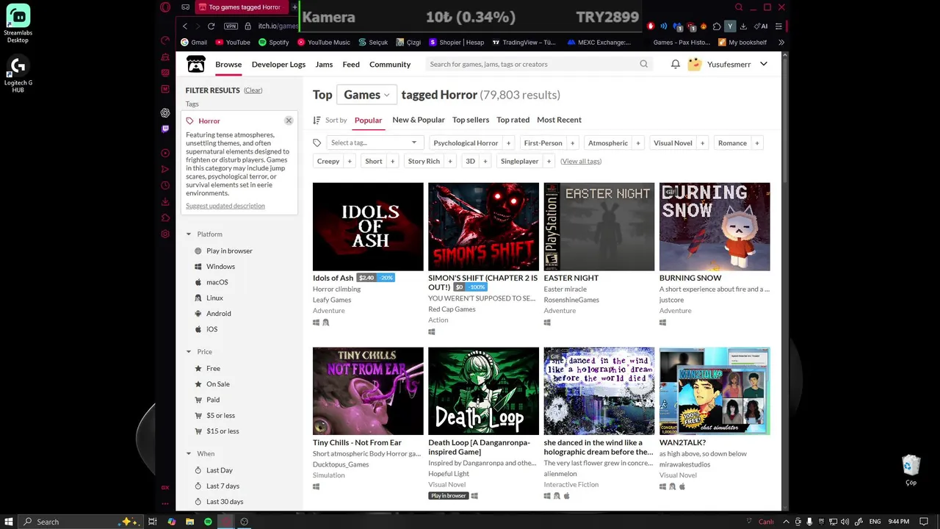Remove the Horror tag filter
Image resolution: width=940 pixels, height=529 pixels.
pos(289,120)
